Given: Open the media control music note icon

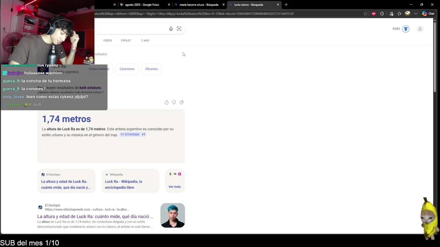Looking at the screenshot, I should [x=391, y=14].
